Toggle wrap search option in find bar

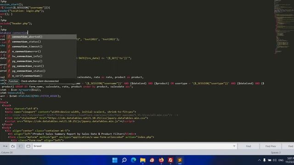tap(13, 146)
